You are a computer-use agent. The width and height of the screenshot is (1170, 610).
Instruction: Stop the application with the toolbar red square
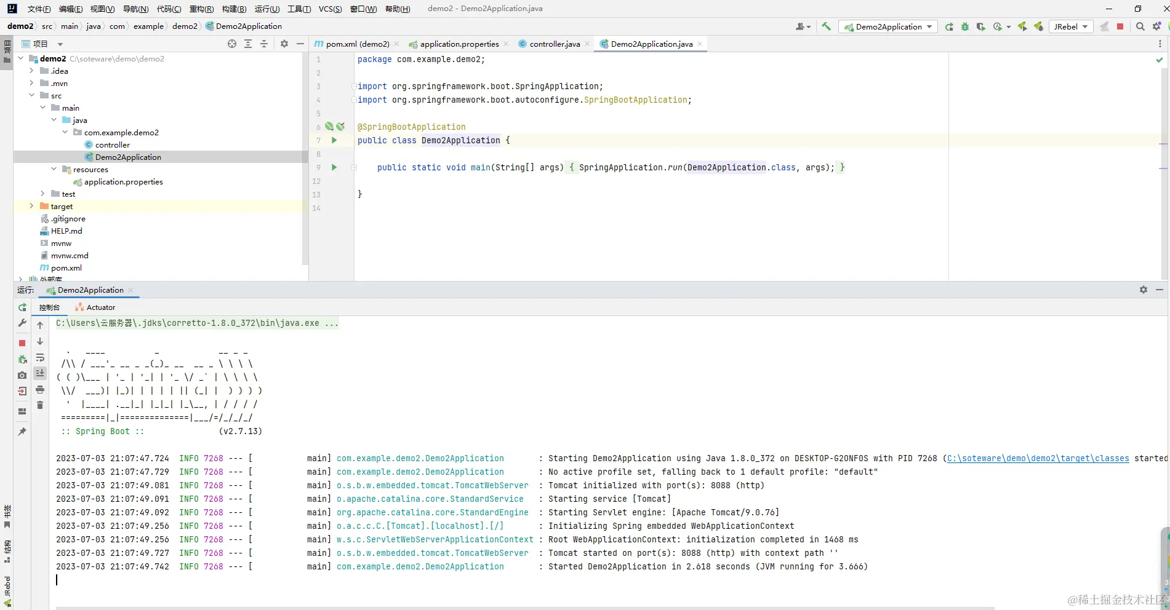pos(1120,26)
